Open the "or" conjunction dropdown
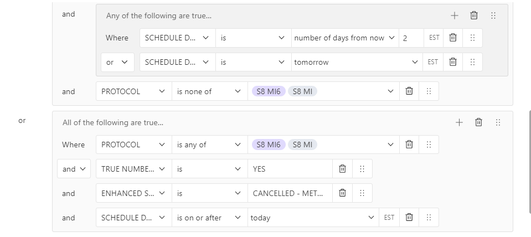 pos(117,62)
